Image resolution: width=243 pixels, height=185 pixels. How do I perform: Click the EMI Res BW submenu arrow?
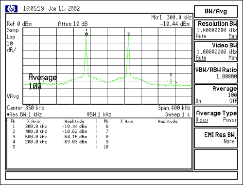click(236, 138)
